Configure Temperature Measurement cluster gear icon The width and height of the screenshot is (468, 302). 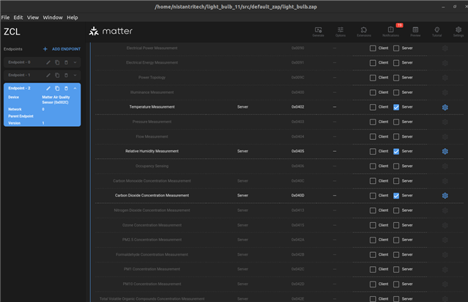pyautogui.click(x=445, y=107)
